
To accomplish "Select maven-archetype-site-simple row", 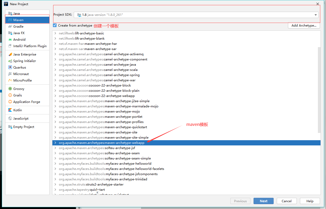I will [x=186, y=138].
